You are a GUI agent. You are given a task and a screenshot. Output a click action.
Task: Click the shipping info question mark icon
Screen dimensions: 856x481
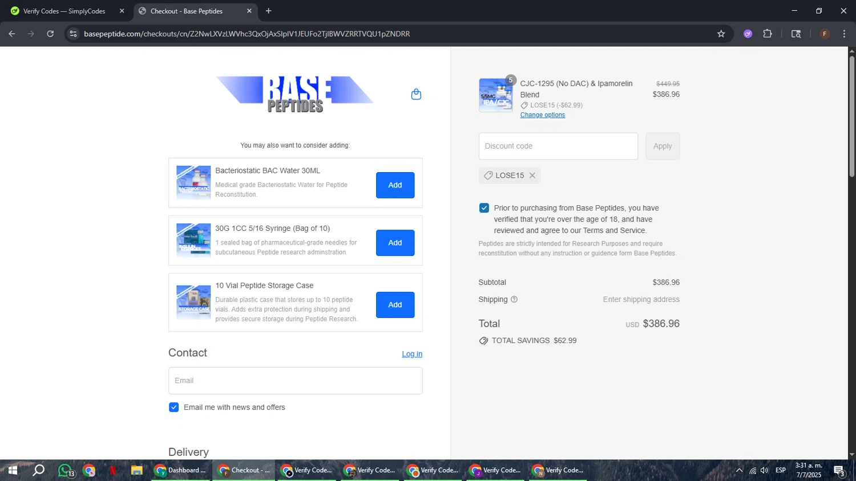point(514,300)
